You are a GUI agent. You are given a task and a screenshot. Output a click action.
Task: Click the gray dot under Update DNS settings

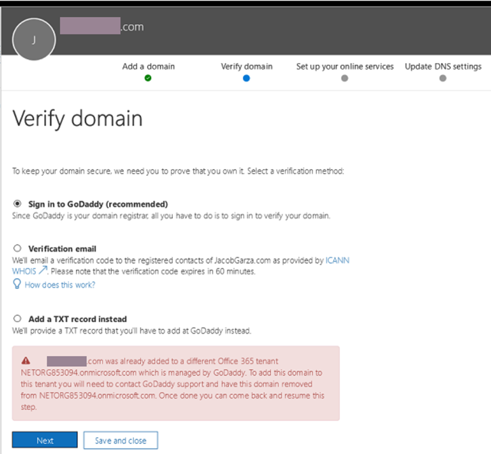tap(443, 78)
